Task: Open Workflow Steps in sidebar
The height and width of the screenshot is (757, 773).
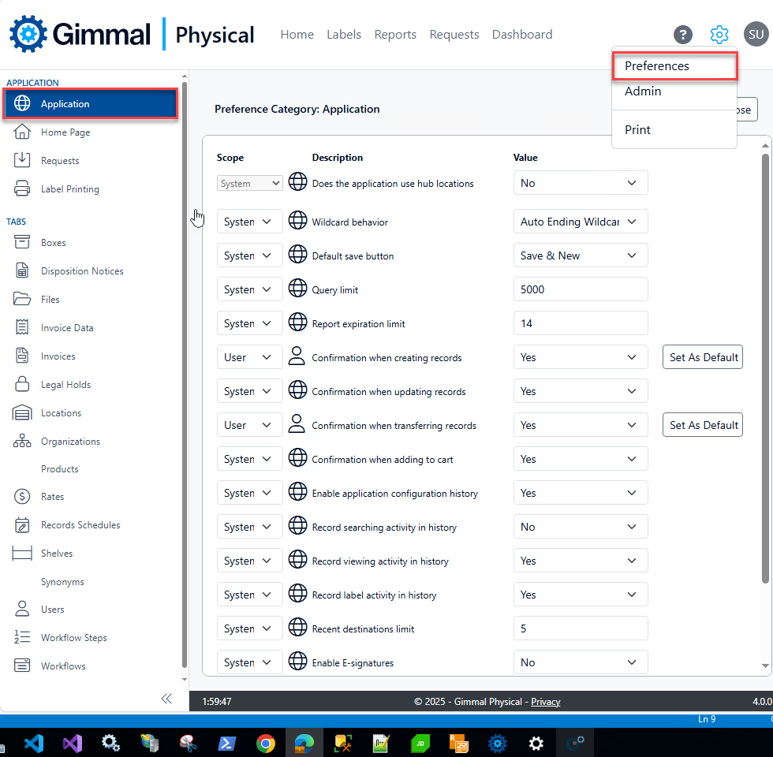Action: coord(73,638)
